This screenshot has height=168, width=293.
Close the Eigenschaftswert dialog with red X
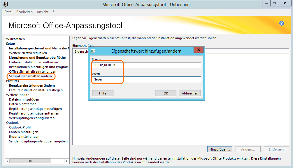pyautogui.click(x=198, y=50)
